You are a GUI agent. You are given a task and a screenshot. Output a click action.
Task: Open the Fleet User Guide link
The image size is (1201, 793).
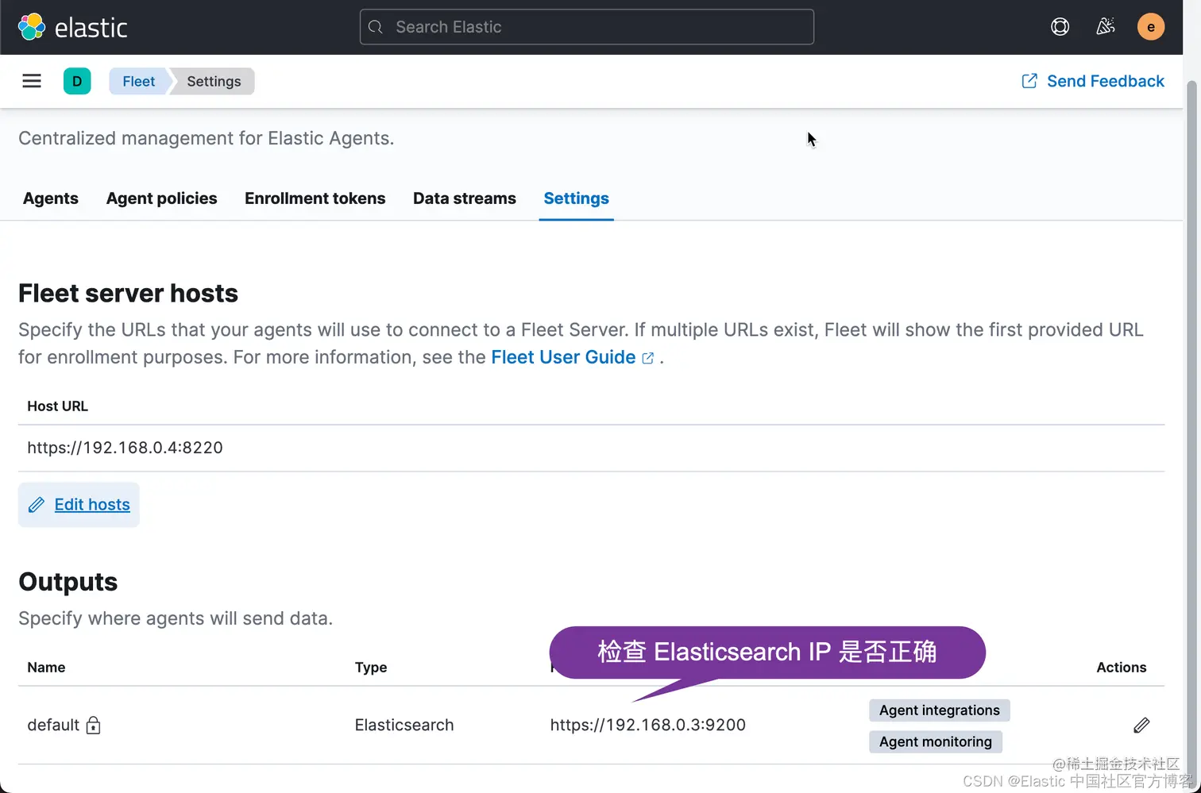click(563, 357)
